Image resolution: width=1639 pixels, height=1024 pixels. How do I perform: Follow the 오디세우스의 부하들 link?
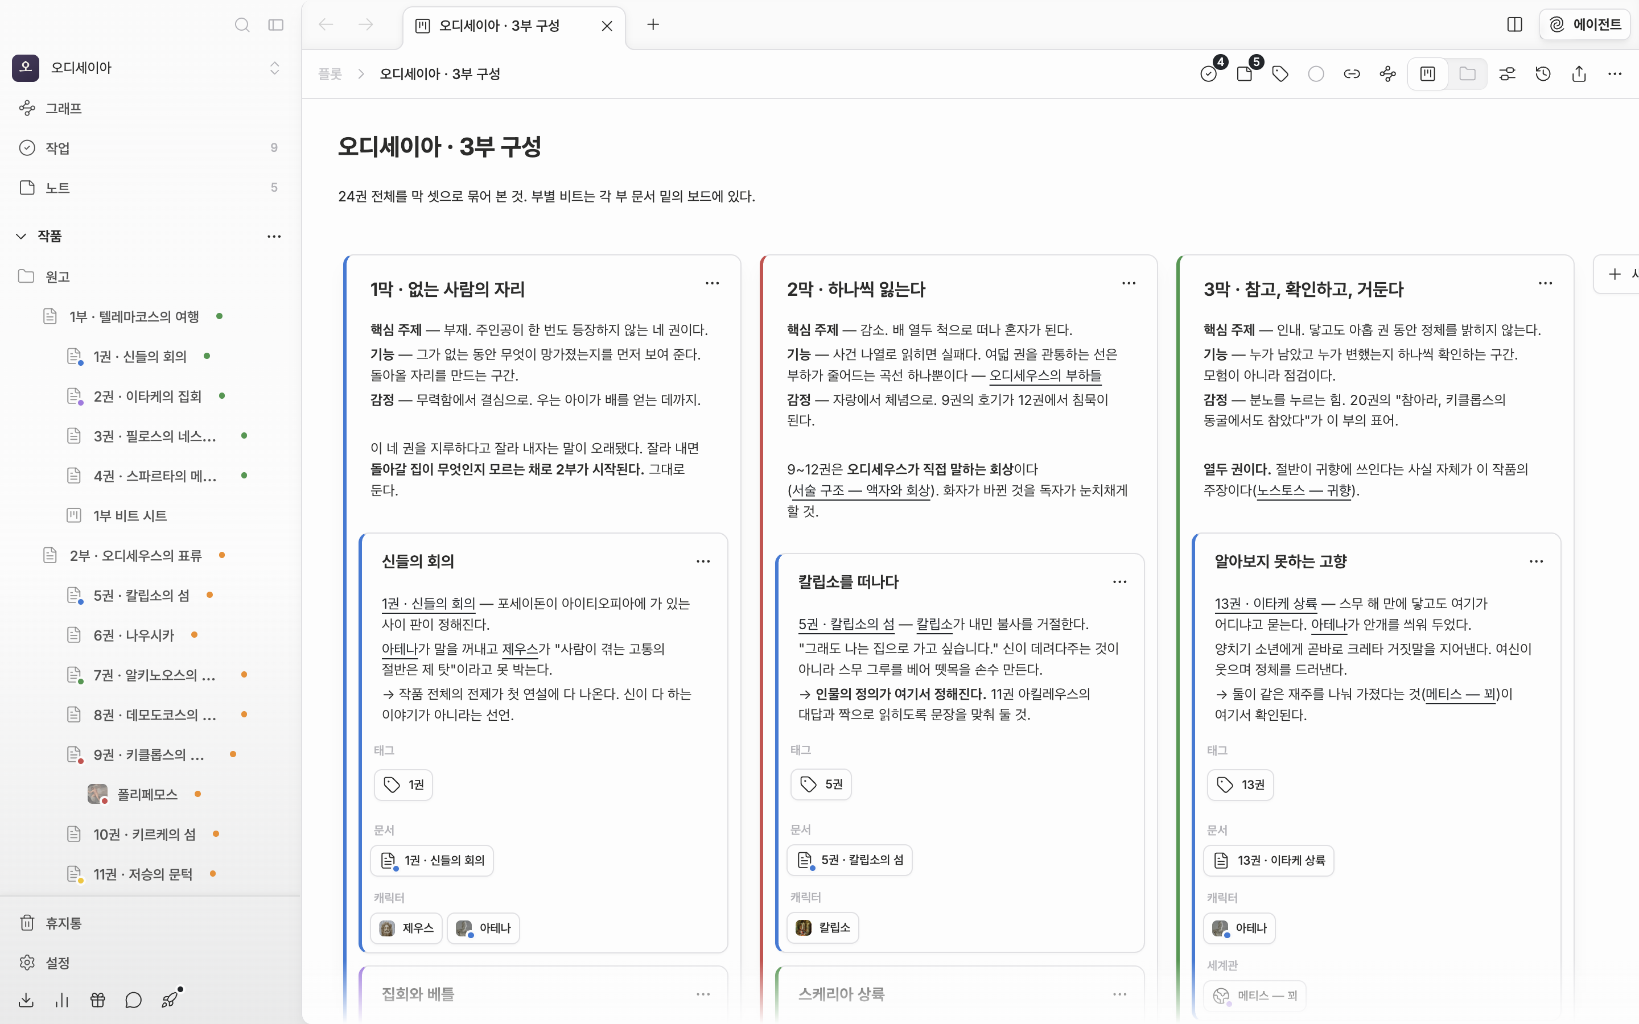click(x=1045, y=375)
